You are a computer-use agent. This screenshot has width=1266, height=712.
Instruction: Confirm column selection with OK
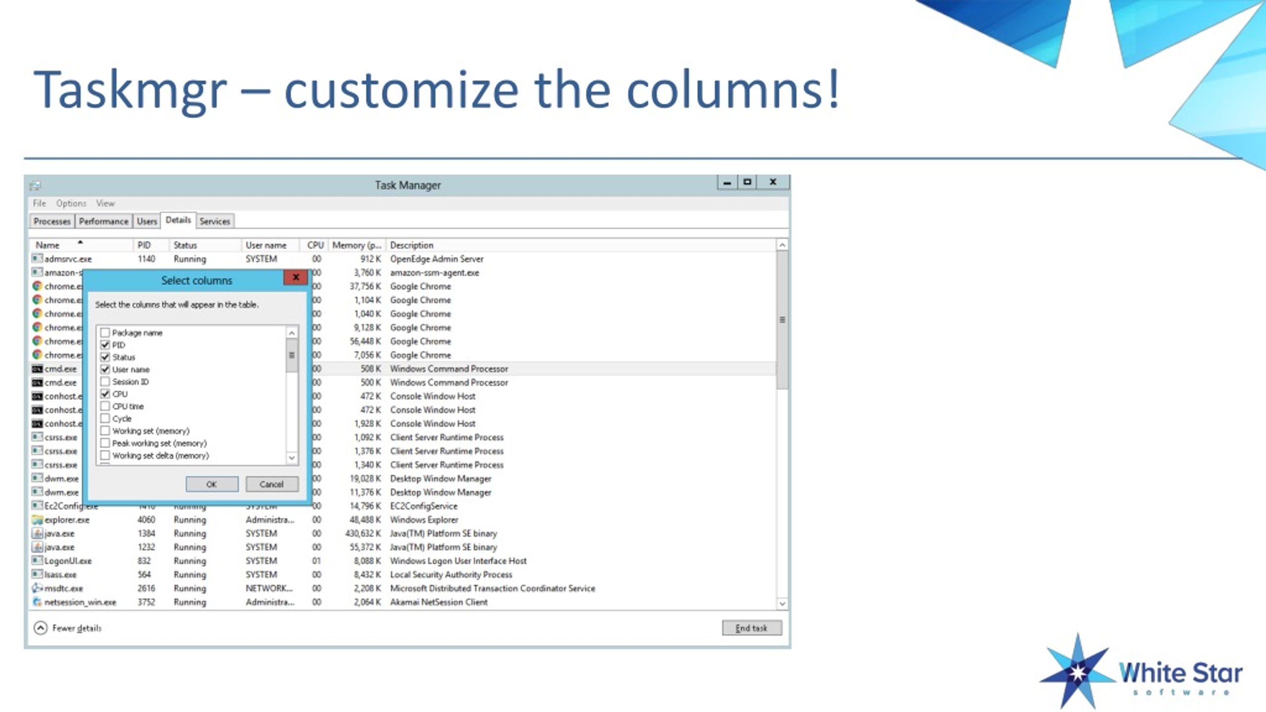click(212, 484)
